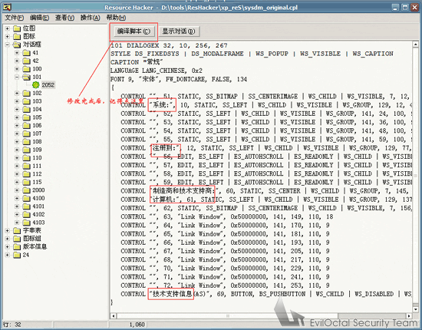Expand dialog folder 41

tap(17, 53)
